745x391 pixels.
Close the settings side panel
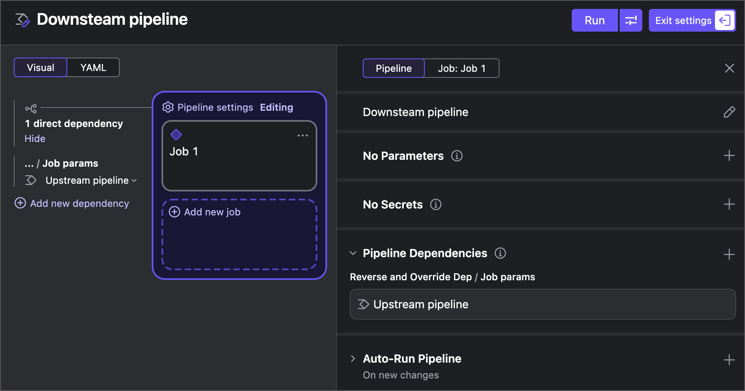[729, 68]
